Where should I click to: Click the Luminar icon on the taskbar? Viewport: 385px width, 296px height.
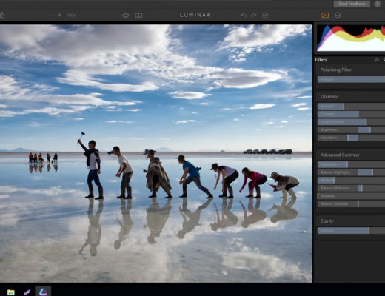(43, 292)
